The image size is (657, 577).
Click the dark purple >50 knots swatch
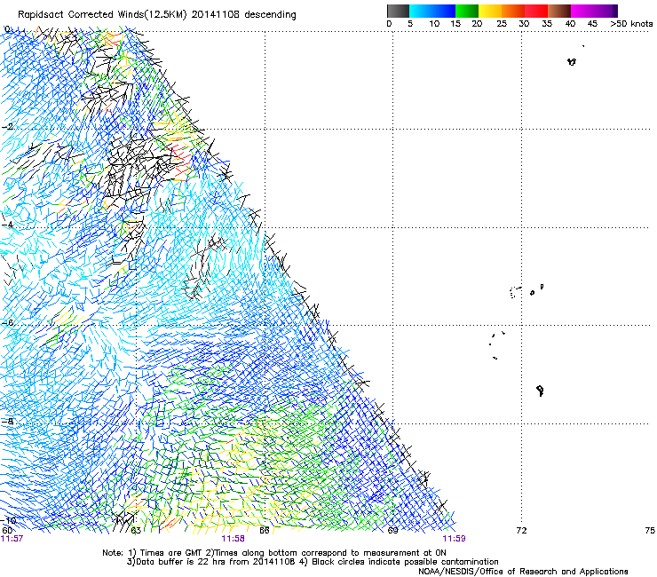(x=615, y=11)
